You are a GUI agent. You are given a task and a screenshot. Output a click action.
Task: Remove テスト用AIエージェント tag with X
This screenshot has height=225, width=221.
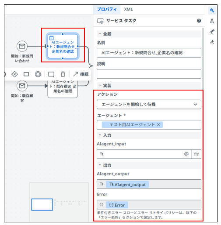[x=158, y=125]
